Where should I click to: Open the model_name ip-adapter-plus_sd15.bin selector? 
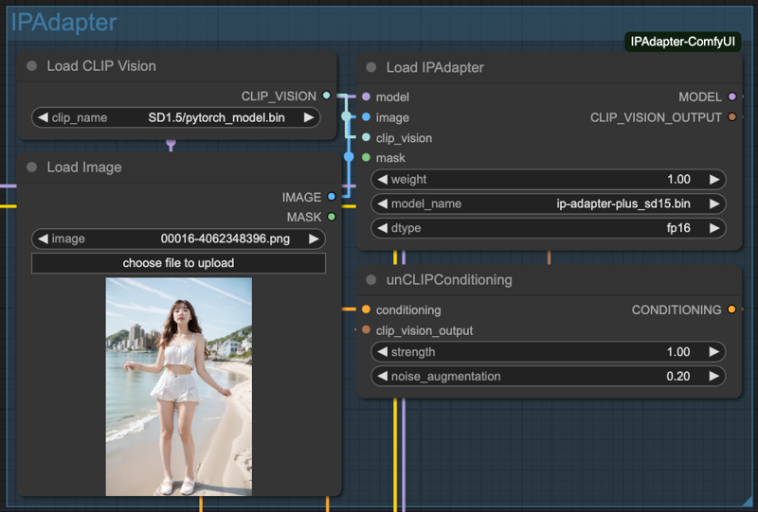[549, 203]
